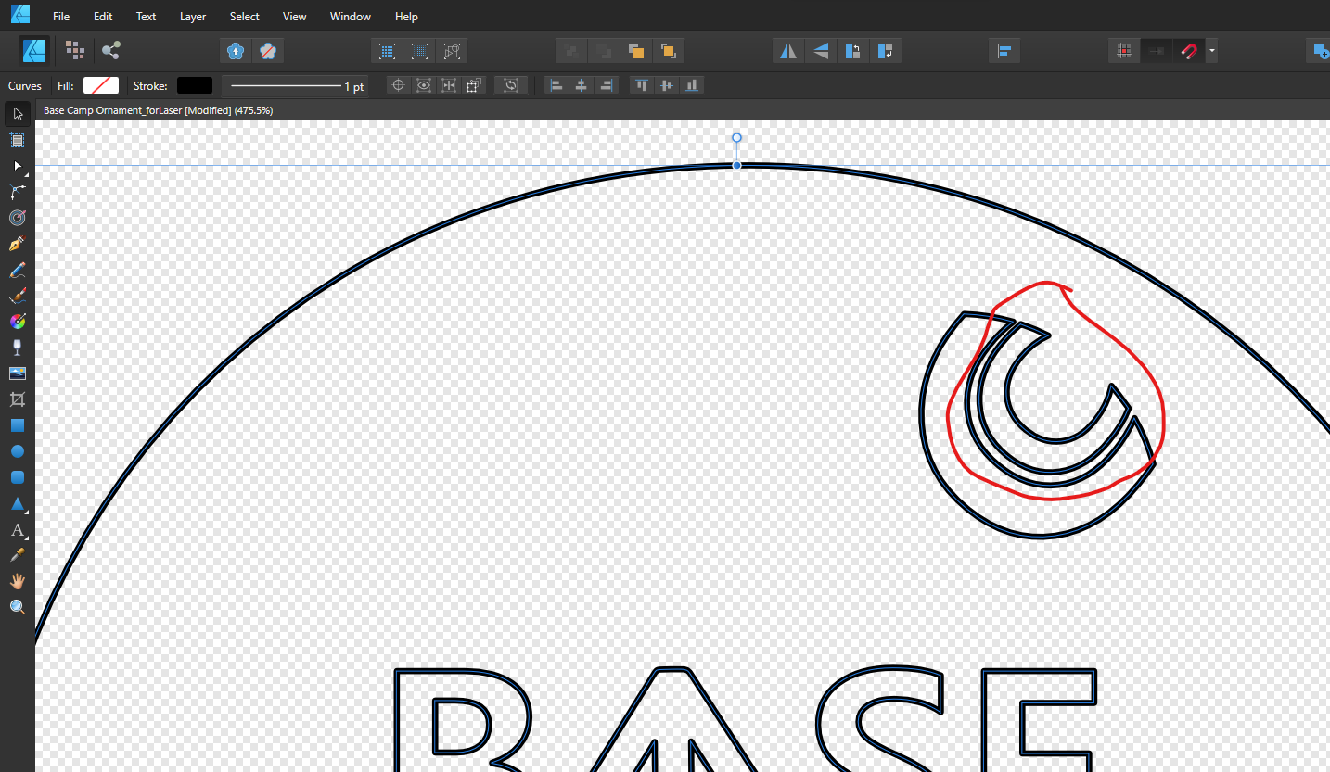Select the Pencil tool
Image resolution: width=1330 pixels, height=772 pixels.
pos(17,270)
